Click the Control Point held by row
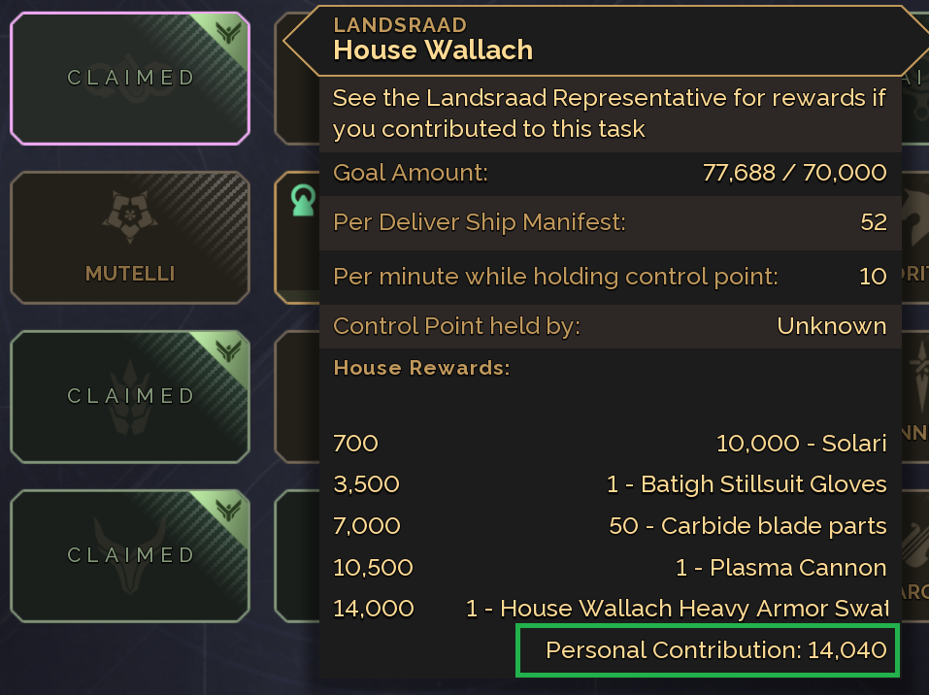 (610, 326)
